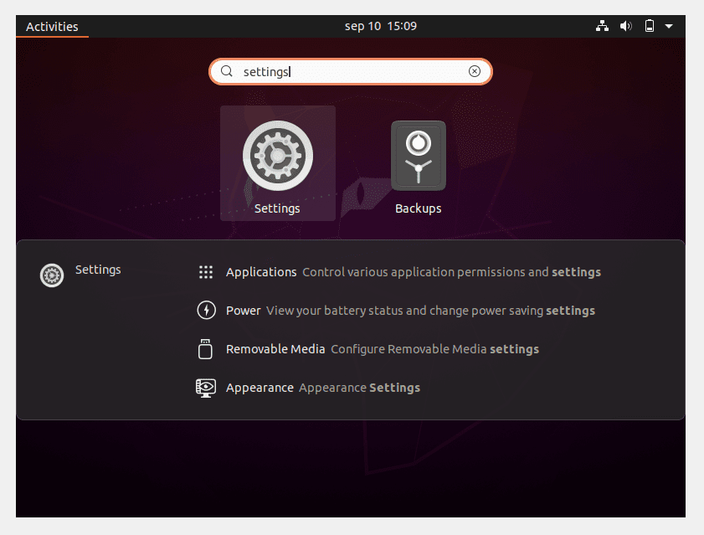Click the volume speaker icon
This screenshot has height=535, width=704.
pos(625,26)
